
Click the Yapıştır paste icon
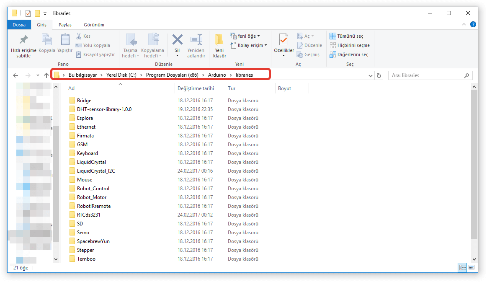click(x=65, y=40)
